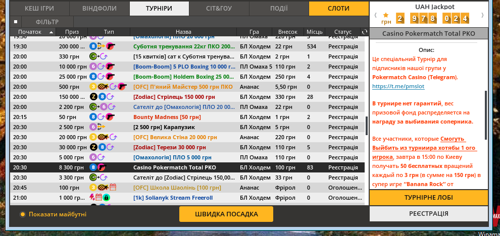Show previous jackpot with the left chevron
Image resolution: width=500 pixels, height=236 pixels.
click(x=376, y=15)
